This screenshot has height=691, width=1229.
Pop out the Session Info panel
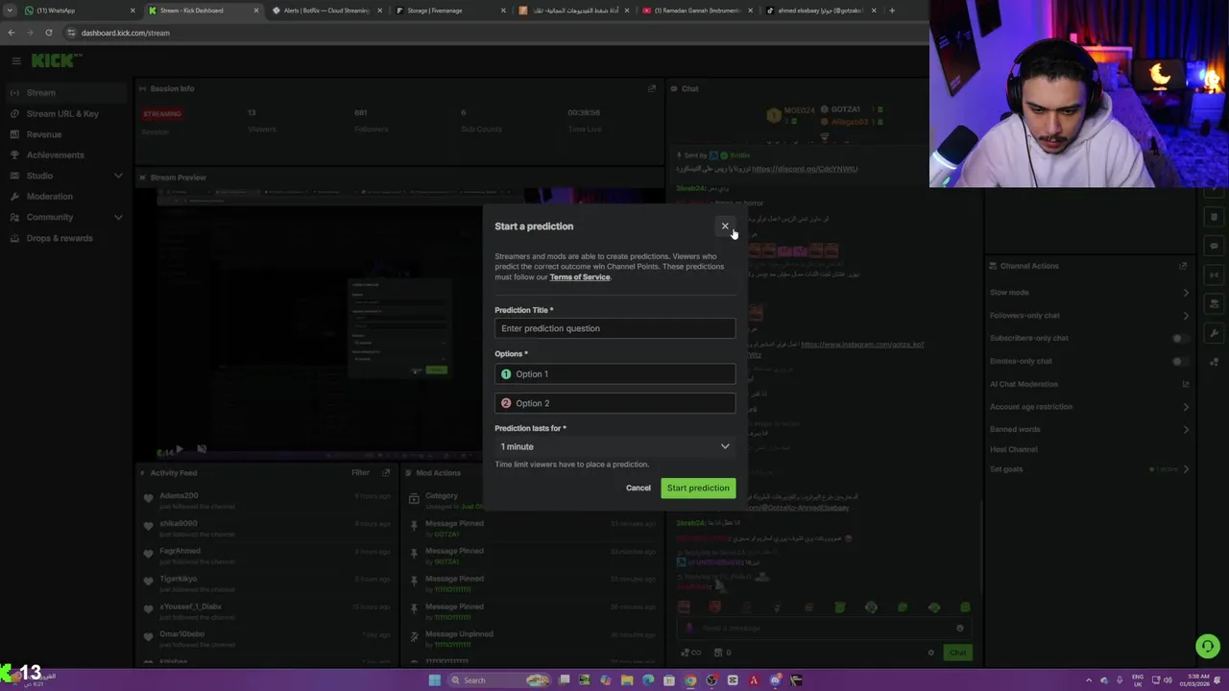pos(652,88)
